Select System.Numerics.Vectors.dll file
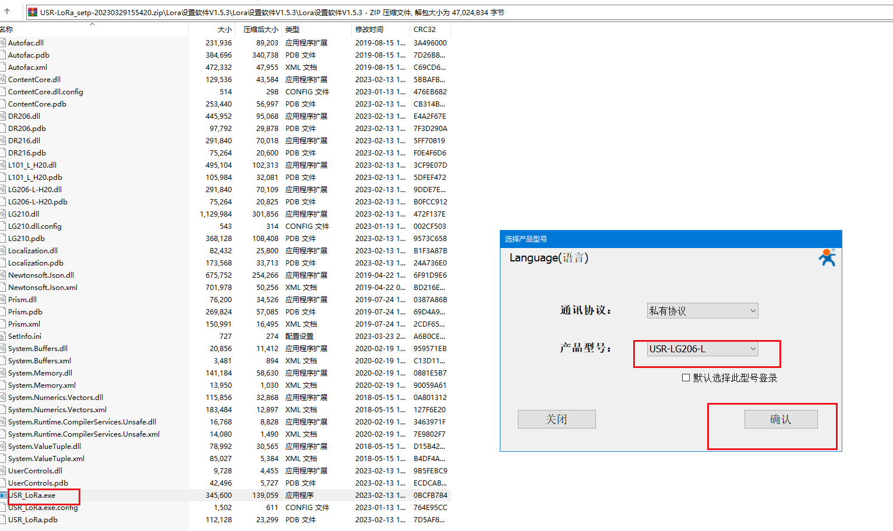893x531 pixels. coord(55,398)
